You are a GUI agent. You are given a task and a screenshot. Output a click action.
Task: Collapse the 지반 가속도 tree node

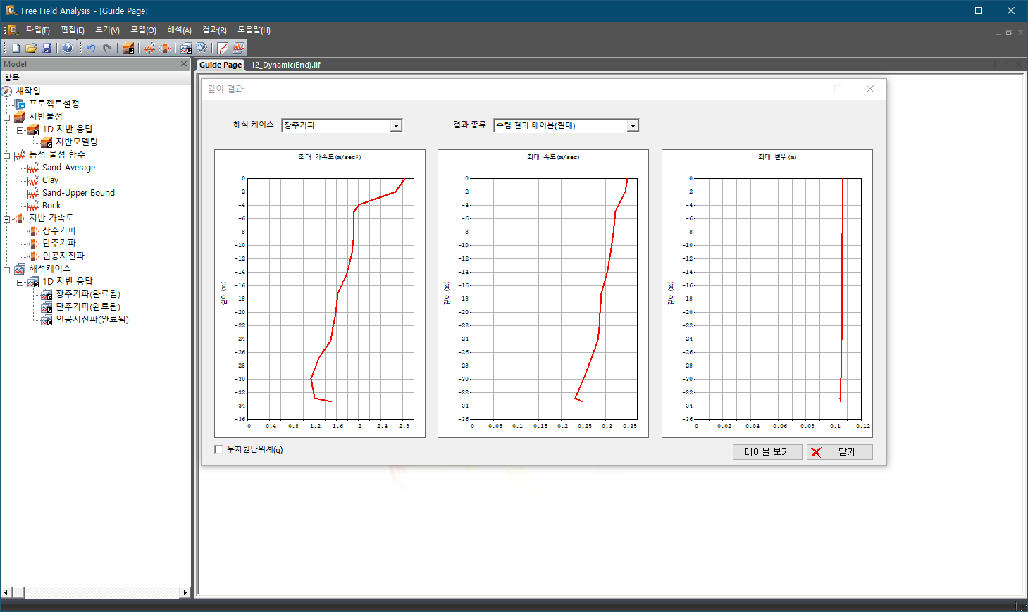click(x=7, y=218)
